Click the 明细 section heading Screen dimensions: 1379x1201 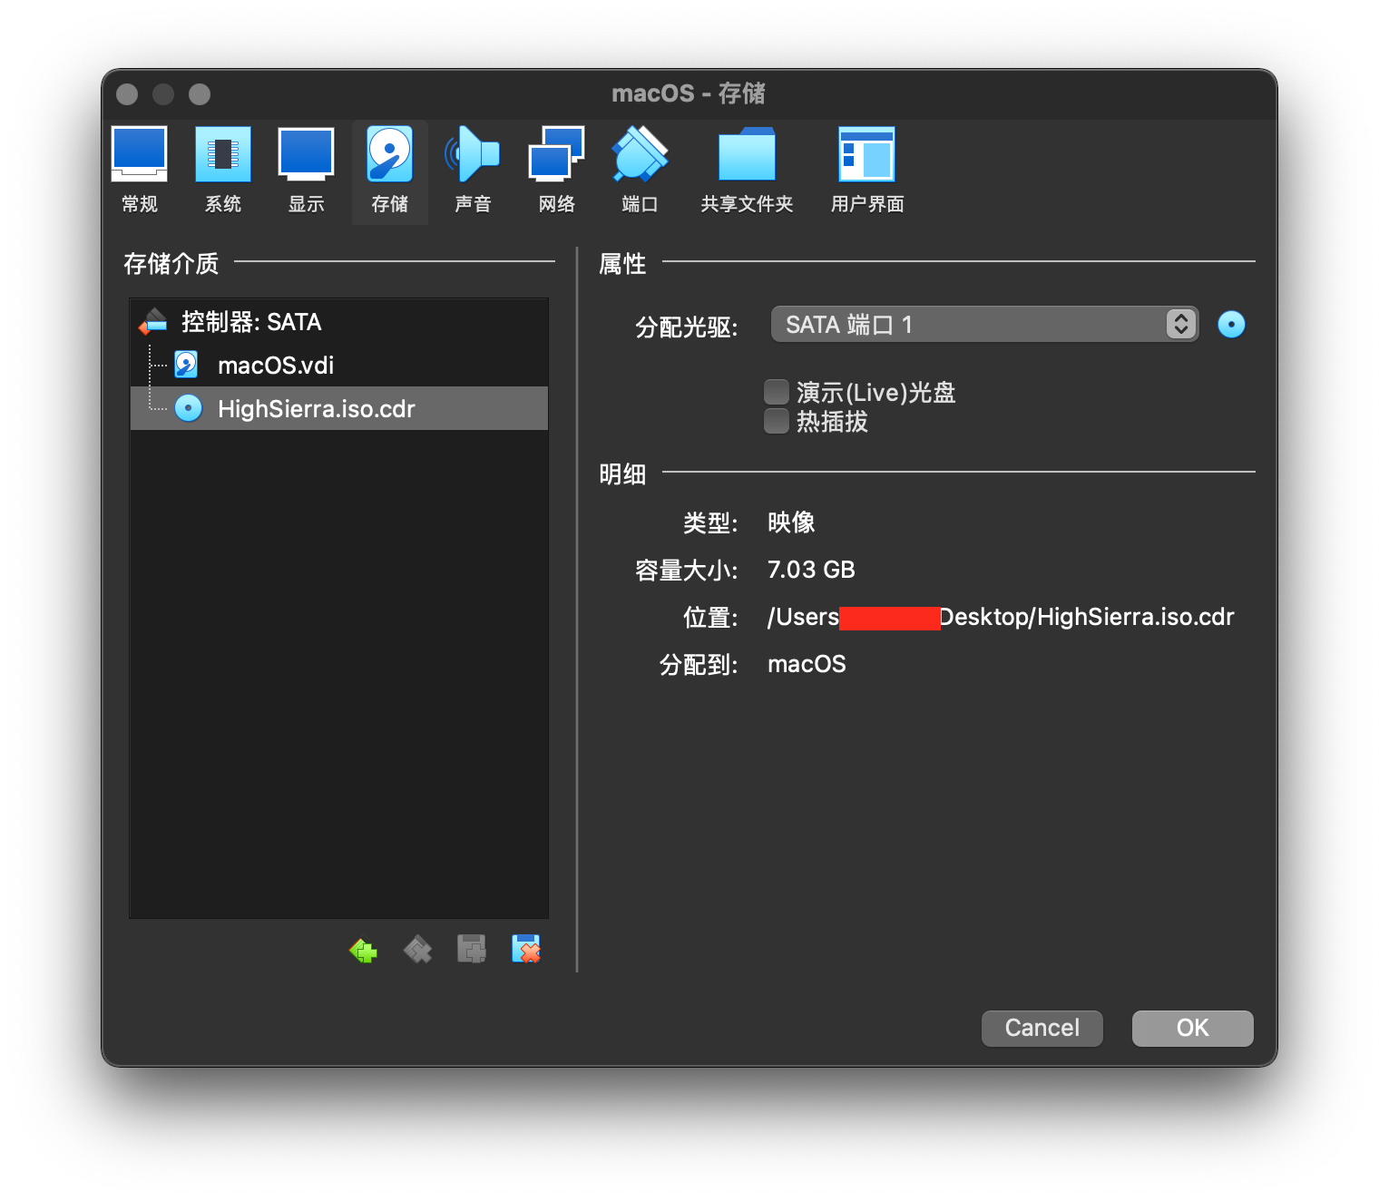tap(622, 474)
